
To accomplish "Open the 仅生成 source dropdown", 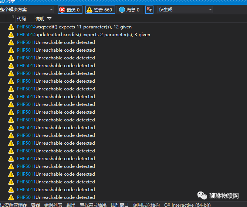I will pyautogui.click(x=185, y=10).
